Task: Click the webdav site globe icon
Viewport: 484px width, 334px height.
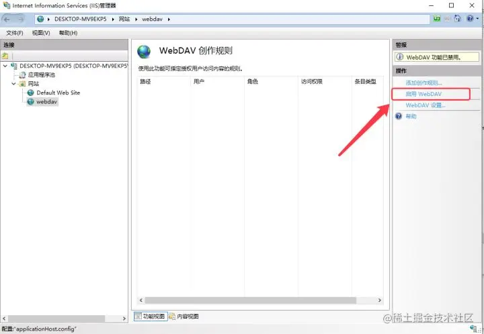Action: pos(30,101)
